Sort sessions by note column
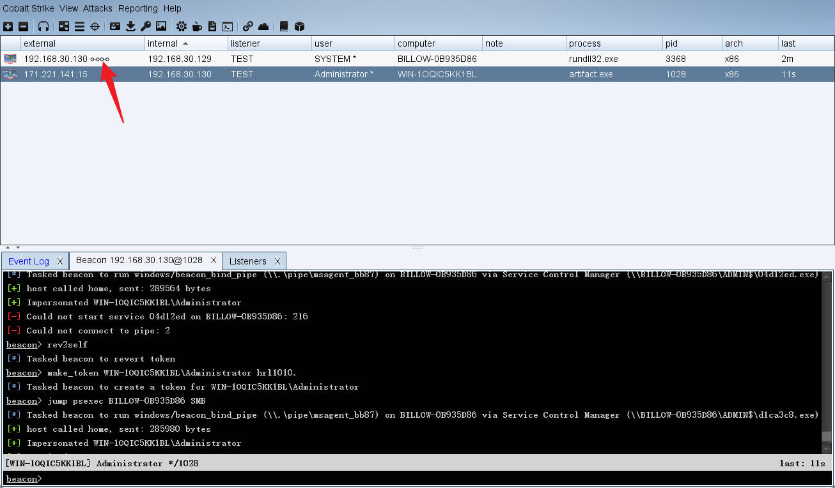835x488 pixels. point(524,43)
